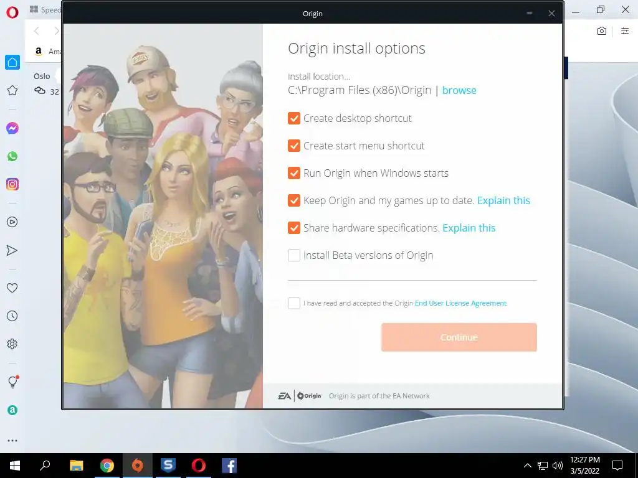Screen dimensions: 638x478
Task: Click the Continue button
Action: coord(459,337)
